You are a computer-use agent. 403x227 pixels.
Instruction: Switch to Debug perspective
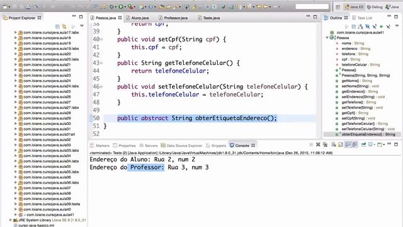click(375, 7)
